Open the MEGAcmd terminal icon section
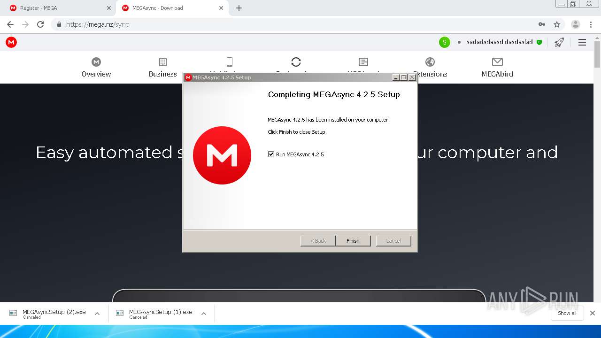Image resolution: width=601 pixels, height=338 pixels. tap(363, 62)
